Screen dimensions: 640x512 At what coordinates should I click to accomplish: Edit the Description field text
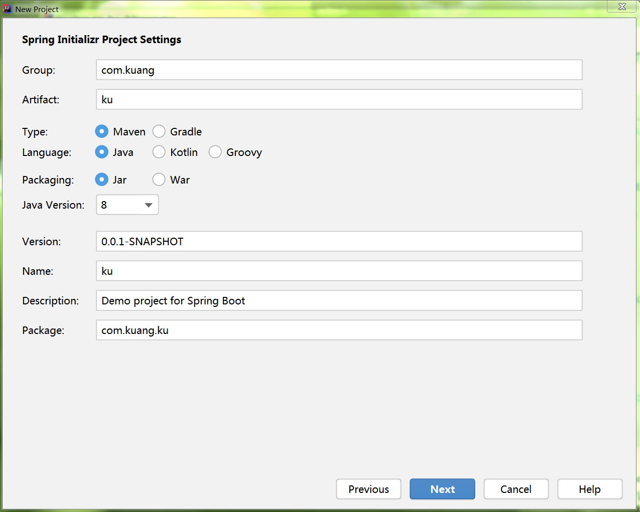339,300
